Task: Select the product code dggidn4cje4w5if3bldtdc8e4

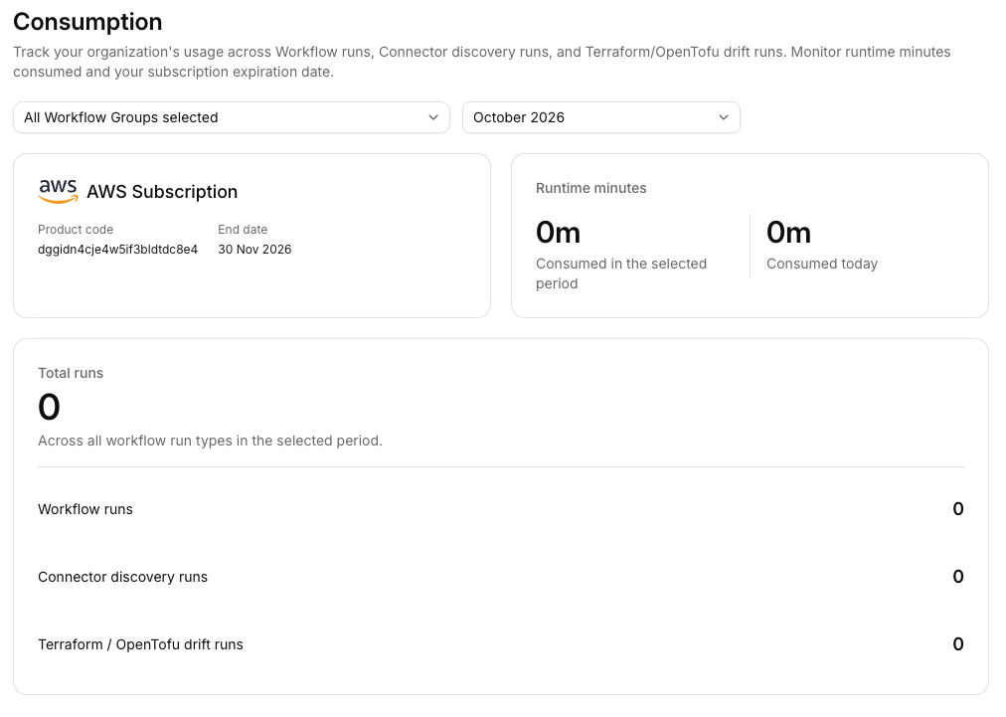Action: (x=118, y=250)
